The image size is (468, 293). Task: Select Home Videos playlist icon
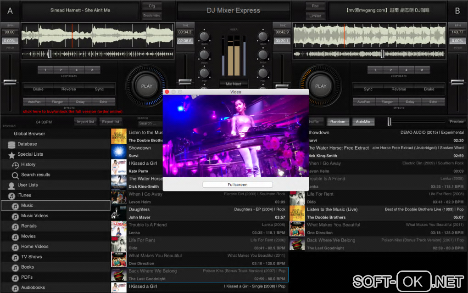(x=15, y=247)
